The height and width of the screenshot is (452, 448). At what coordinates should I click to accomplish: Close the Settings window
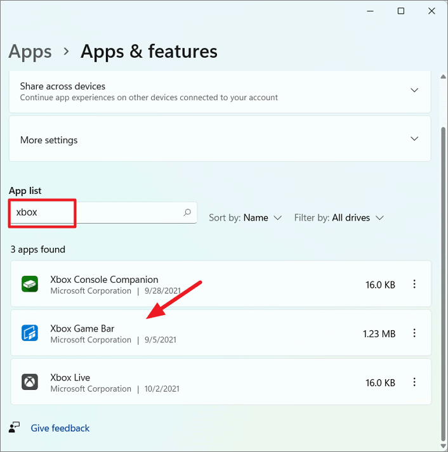433,11
